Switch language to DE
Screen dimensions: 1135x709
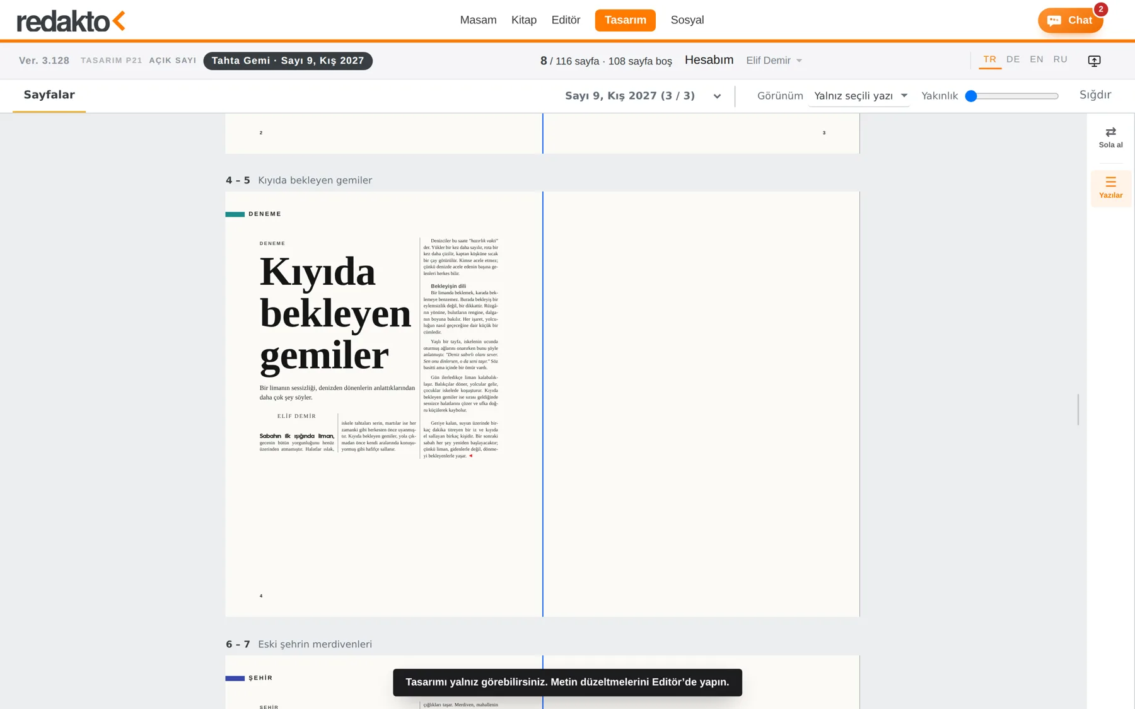1013,59
